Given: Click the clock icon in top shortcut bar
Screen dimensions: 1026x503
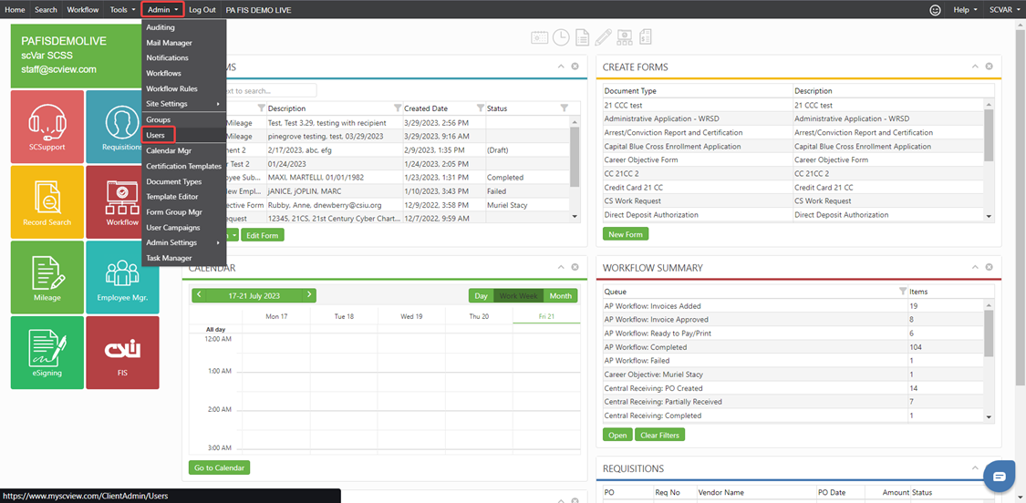Looking at the screenshot, I should point(561,37).
